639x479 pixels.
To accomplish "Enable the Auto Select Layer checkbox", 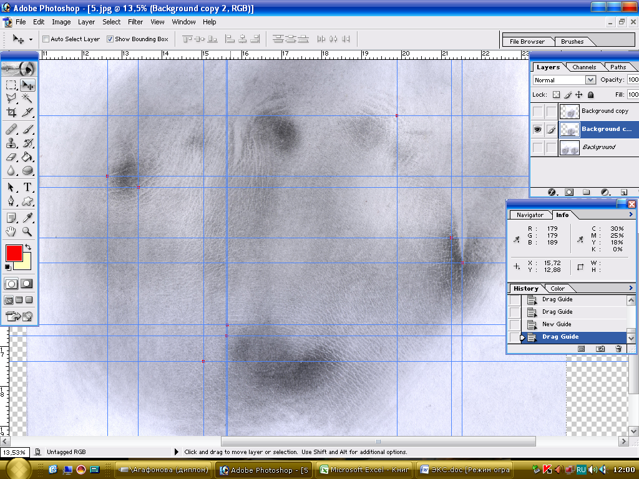I will coord(46,39).
